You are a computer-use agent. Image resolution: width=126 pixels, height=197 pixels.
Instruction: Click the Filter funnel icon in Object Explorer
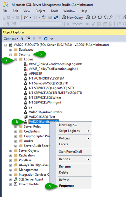(x=40, y=39)
